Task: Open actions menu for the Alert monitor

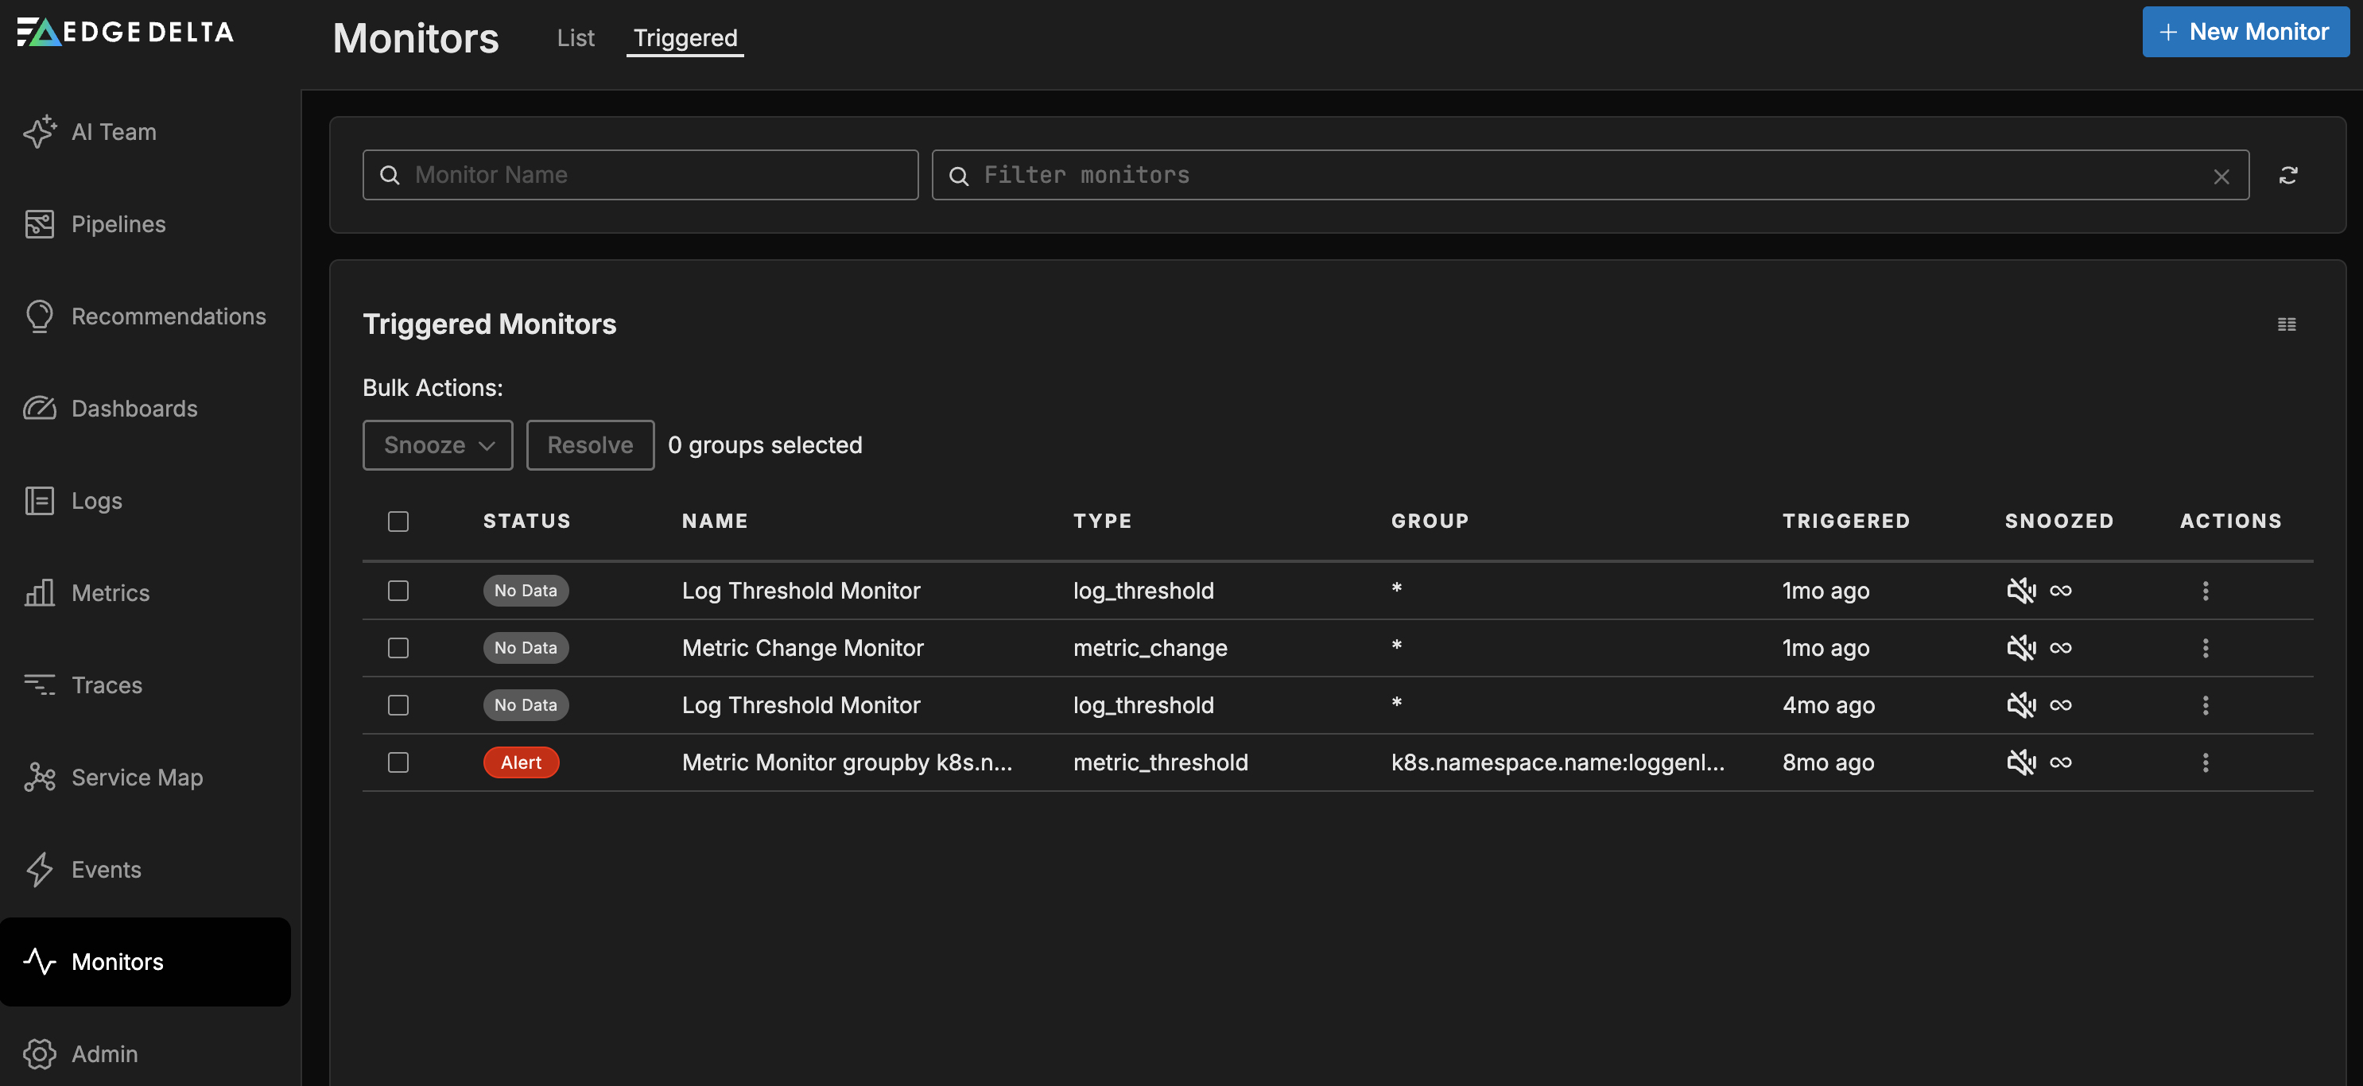Action: click(x=2206, y=762)
